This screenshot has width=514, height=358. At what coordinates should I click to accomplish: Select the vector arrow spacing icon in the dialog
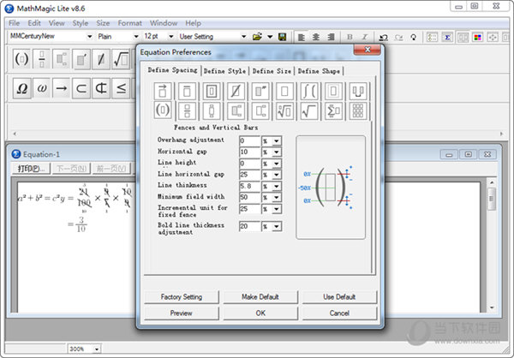click(x=163, y=91)
